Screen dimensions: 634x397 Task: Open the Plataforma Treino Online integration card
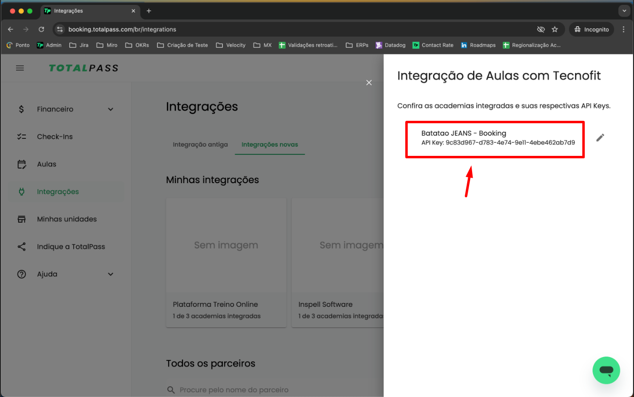click(x=226, y=263)
